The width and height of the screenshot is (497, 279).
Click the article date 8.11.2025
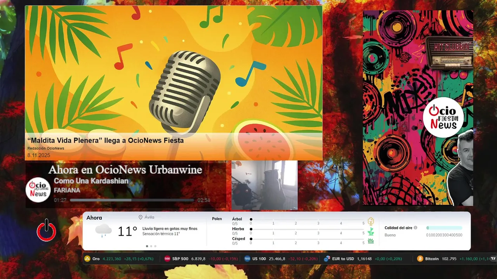(39, 155)
